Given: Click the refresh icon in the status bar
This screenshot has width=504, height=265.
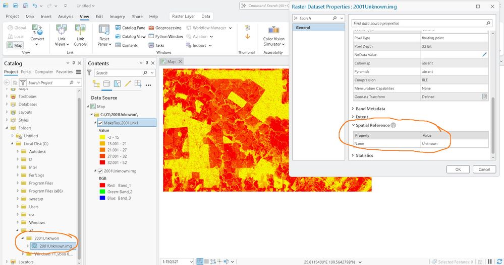Looking at the screenshot, I should coord(499,262).
